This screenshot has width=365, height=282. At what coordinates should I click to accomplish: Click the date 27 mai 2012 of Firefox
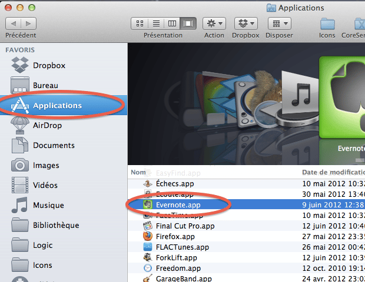334,237
